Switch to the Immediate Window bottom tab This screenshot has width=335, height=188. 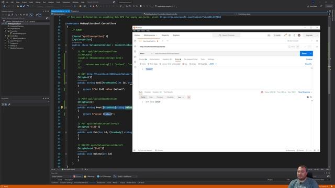coord(81,183)
